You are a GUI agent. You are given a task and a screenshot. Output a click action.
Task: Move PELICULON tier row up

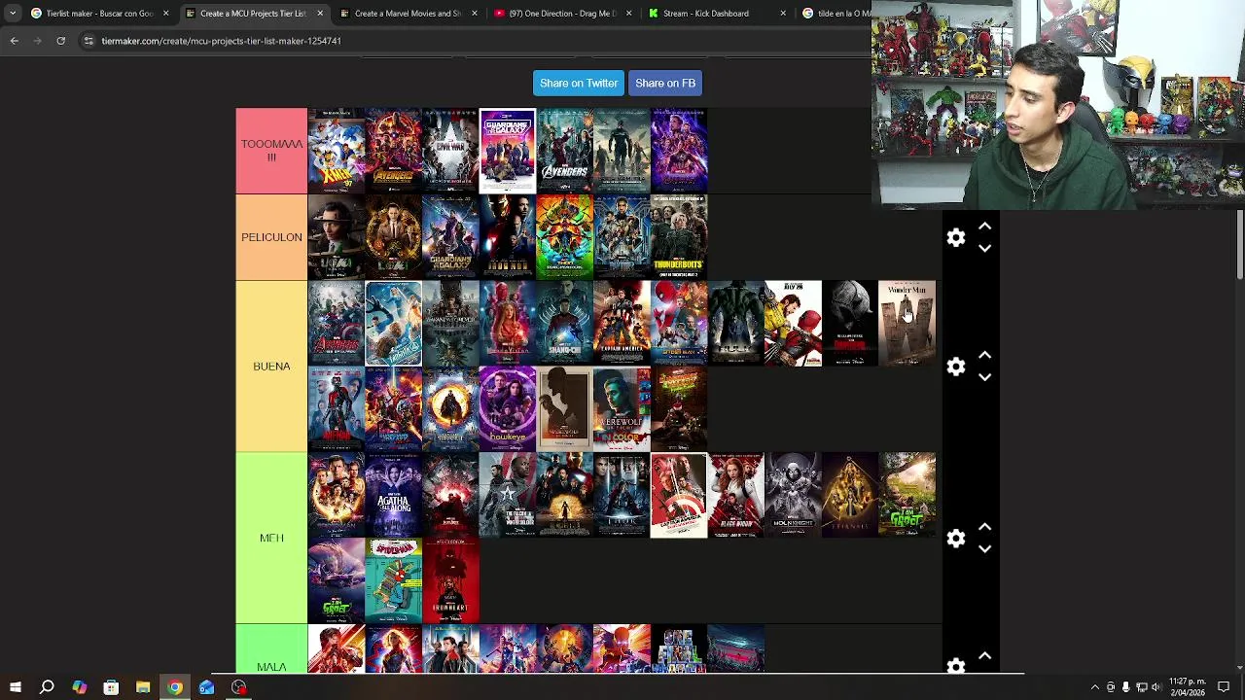tap(984, 227)
